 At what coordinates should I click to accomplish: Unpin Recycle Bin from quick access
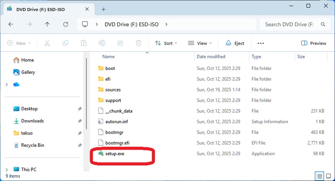point(80,145)
